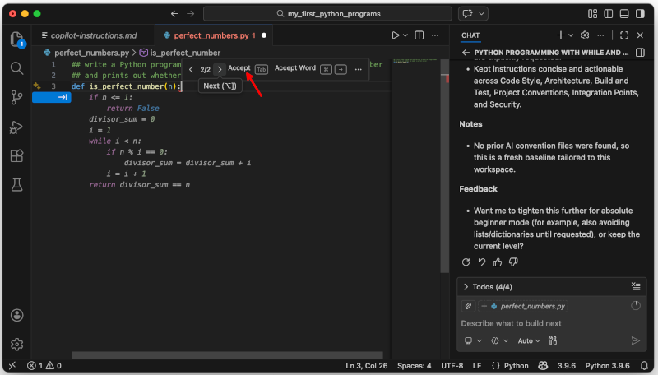Open chat settings gear icon
Viewport: 658px width, 375px height.
click(585, 35)
